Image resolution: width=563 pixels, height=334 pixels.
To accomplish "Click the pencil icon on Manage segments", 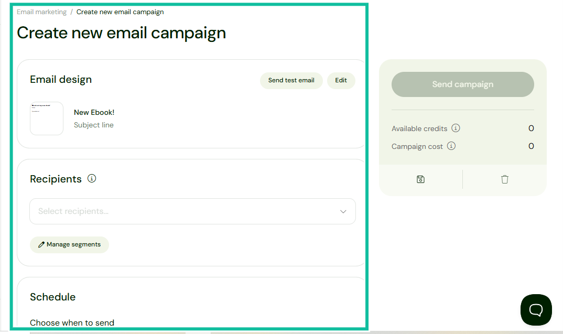I will point(41,244).
